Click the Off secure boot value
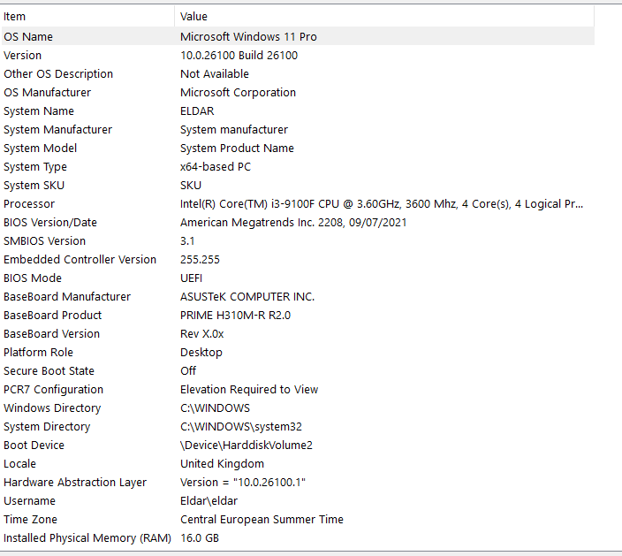Image resolution: width=622 pixels, height=556 pixels. pyautogui.click(x=188, y=371)
